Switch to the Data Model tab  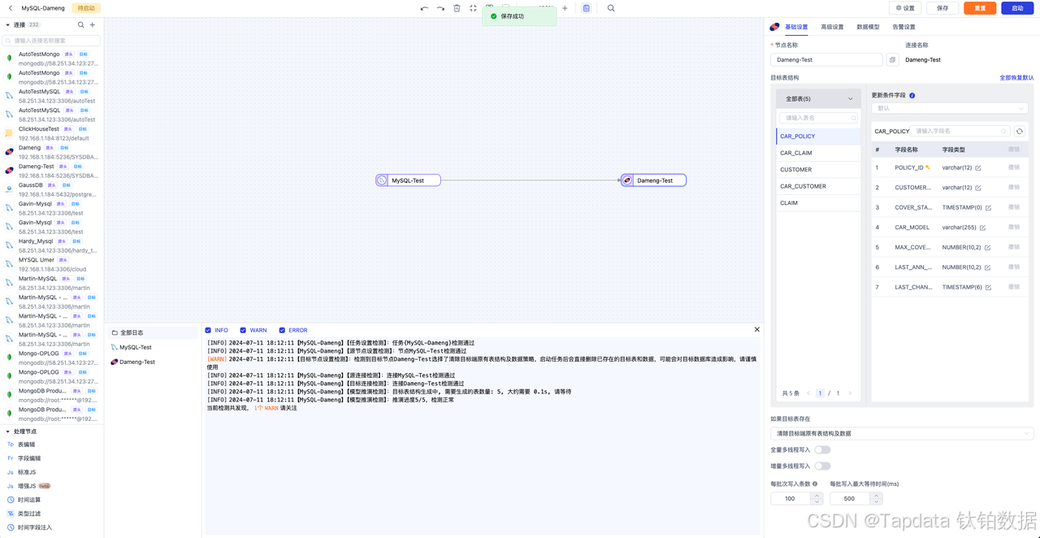pos(868,27)
